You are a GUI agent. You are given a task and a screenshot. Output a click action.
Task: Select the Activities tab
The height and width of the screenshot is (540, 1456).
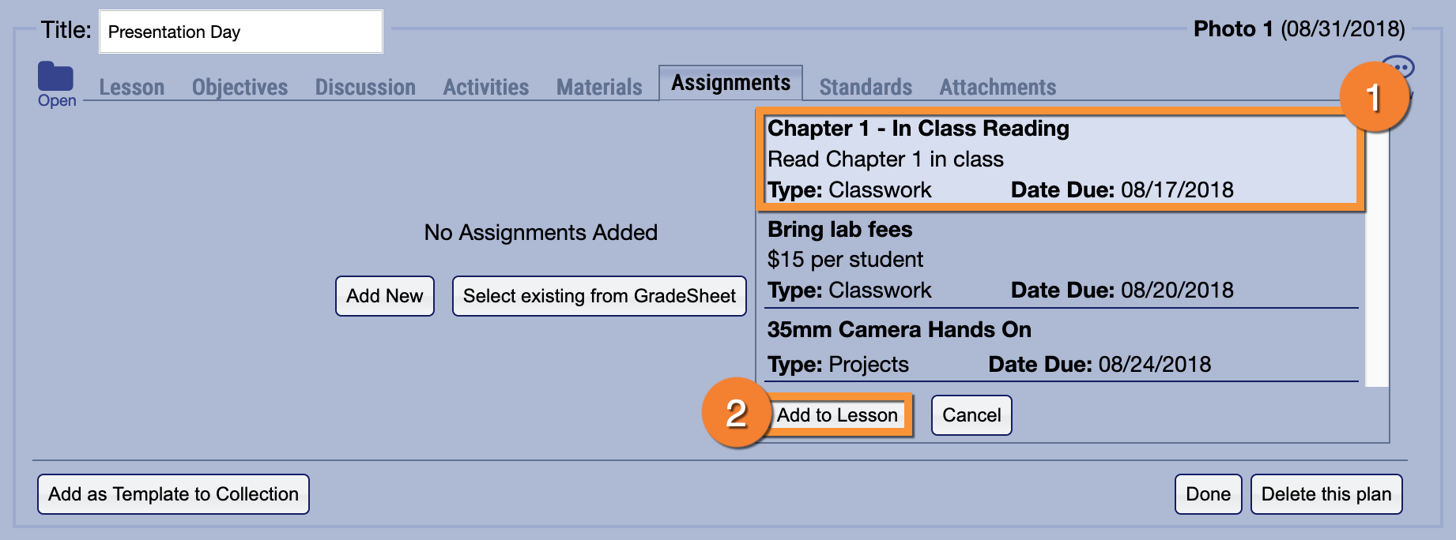click(485, 87)
